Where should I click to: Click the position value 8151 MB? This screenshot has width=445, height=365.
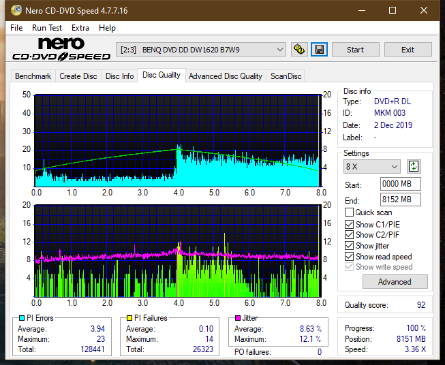coord(411,339)
